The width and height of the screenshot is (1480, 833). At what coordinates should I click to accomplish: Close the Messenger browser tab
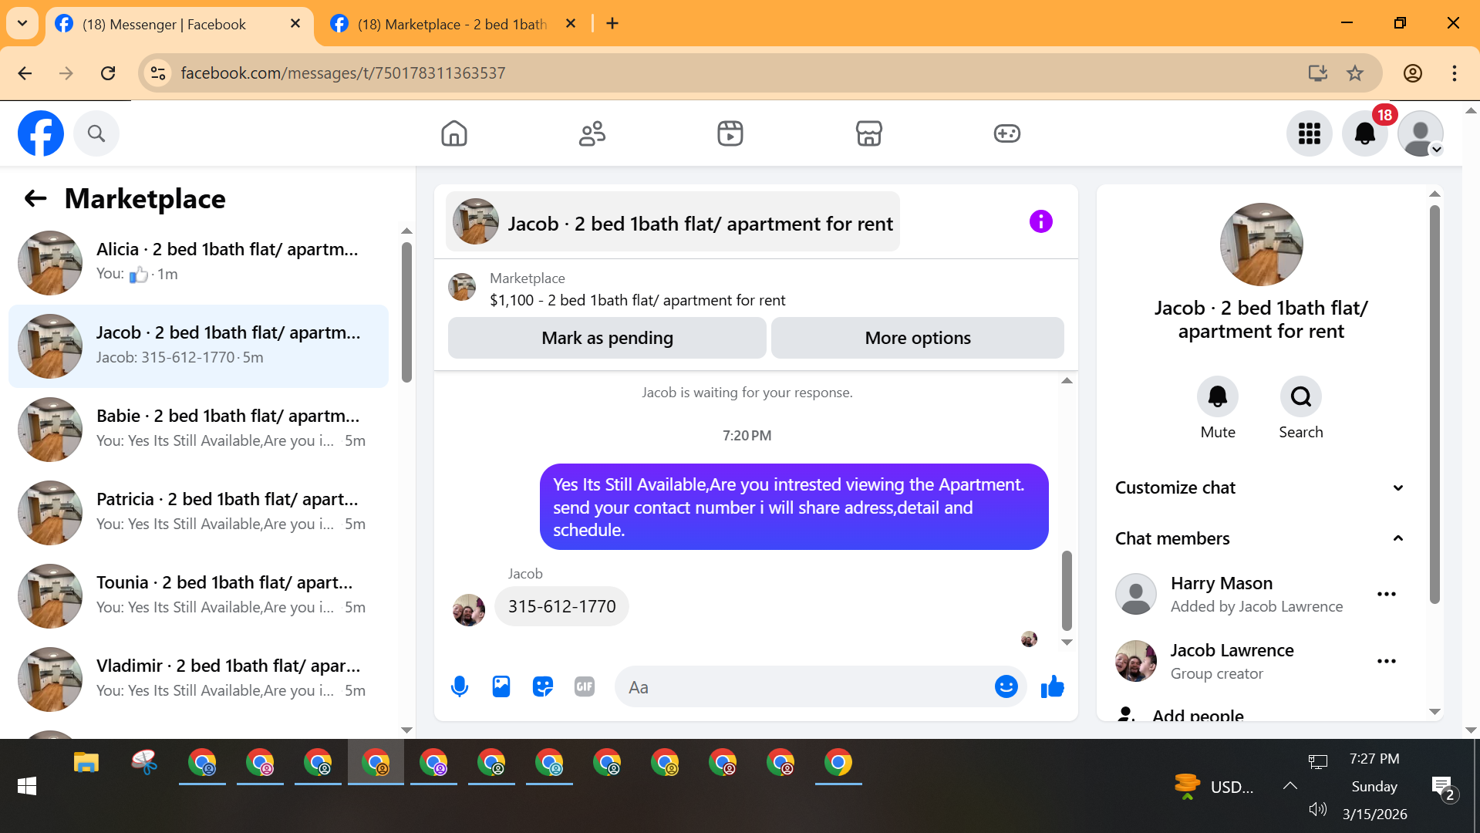[295, 24]
